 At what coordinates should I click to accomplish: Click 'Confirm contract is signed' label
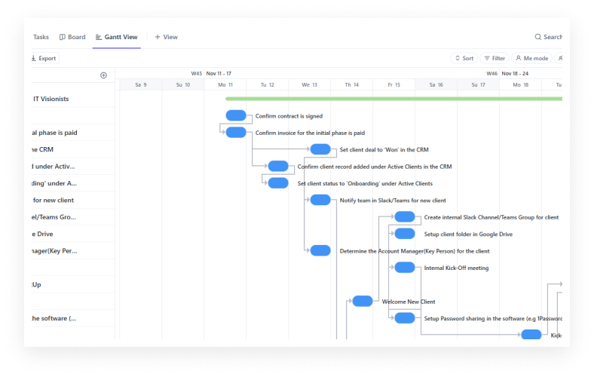pos(289,116)
